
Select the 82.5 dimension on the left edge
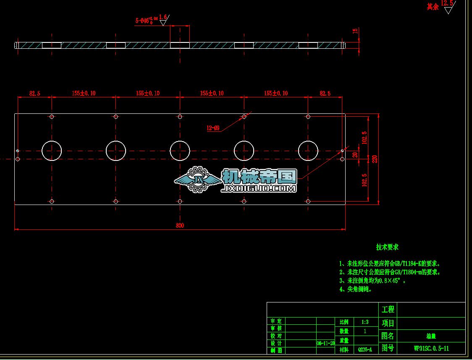(x=34, y=92)
